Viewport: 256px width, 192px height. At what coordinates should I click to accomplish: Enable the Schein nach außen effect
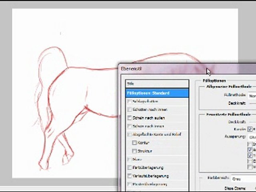(x=129, y=118)
